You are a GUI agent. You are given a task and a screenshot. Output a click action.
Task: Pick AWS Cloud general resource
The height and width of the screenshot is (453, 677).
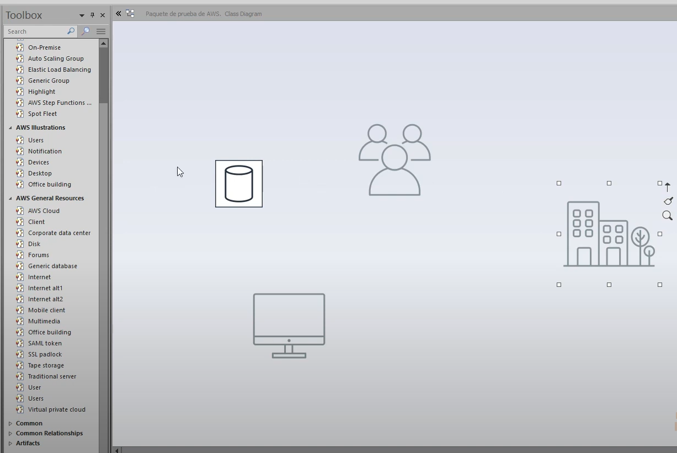tap(44, 211)
